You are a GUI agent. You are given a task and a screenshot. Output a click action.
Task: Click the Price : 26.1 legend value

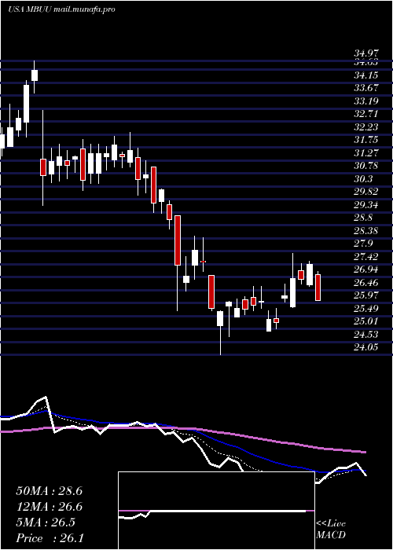pyautogui.click(x=49, y=538)
